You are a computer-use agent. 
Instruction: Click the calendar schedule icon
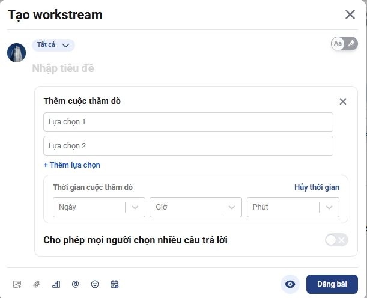tap(114, 284)
